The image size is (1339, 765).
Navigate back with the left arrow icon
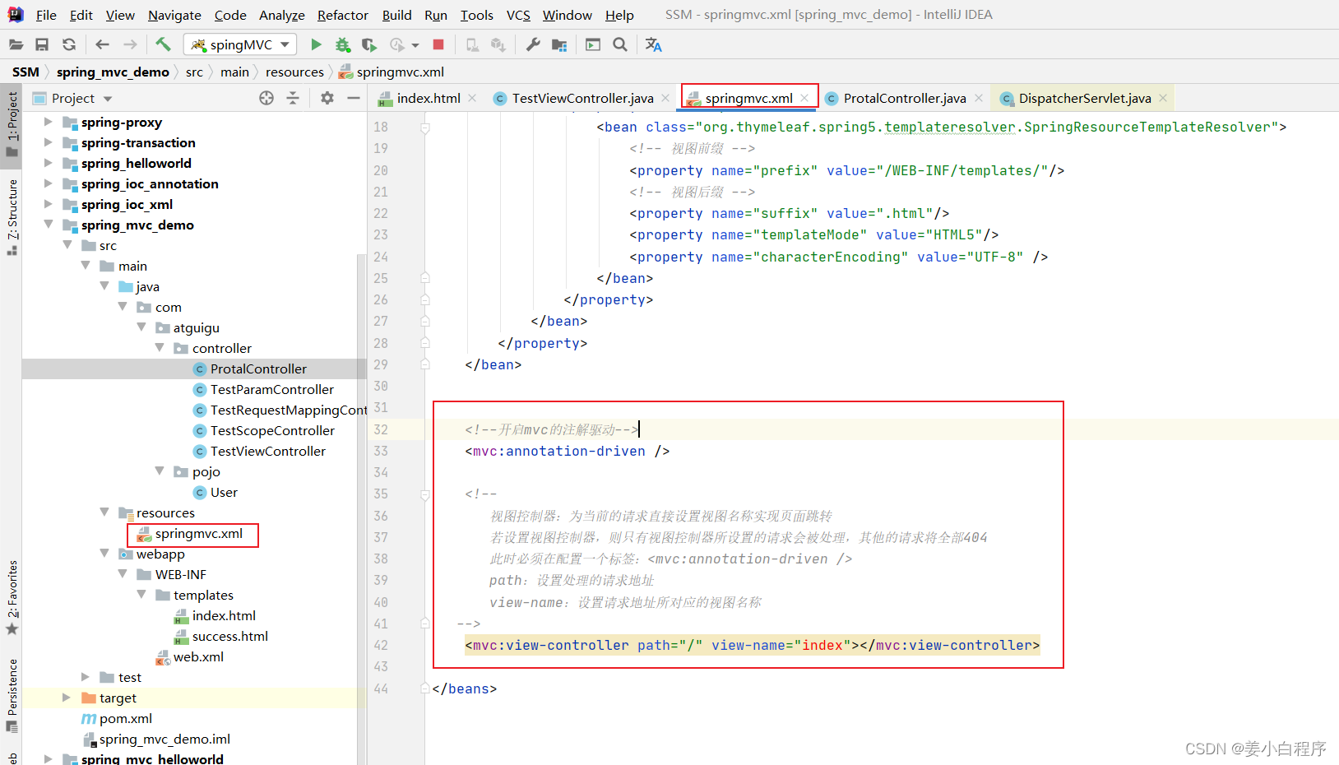[x=102, y=44]
